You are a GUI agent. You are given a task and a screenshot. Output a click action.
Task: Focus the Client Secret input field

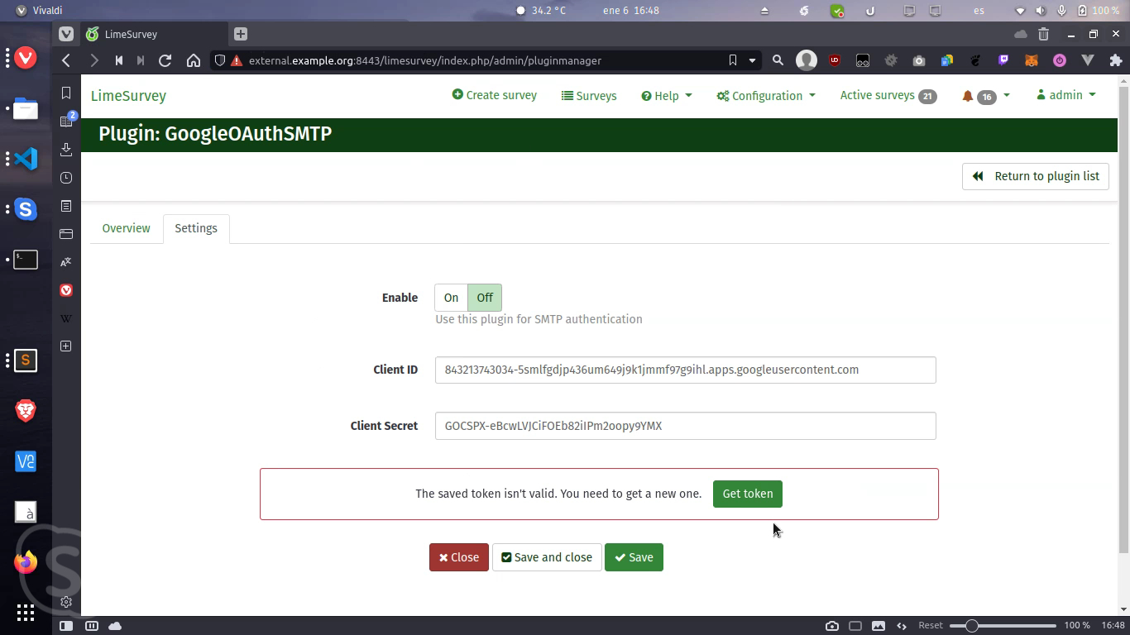[685, 426]
